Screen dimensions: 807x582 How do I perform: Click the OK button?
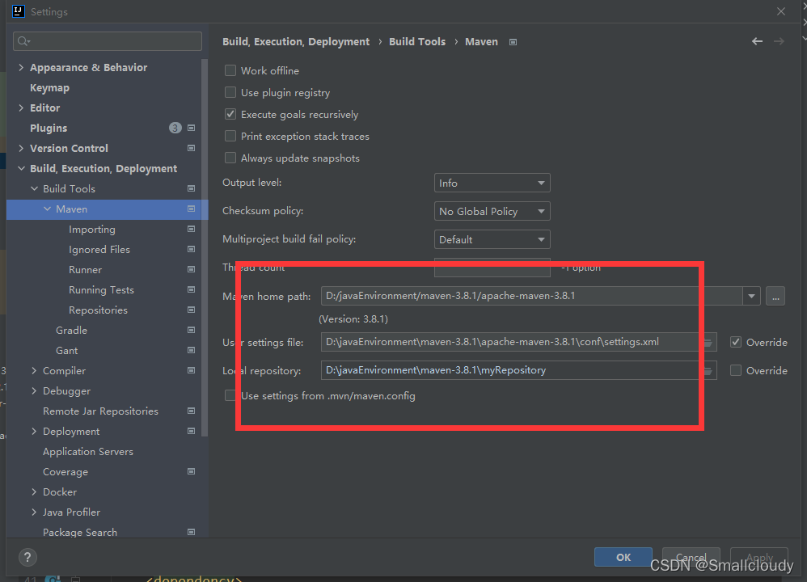(x=623, y=557)
